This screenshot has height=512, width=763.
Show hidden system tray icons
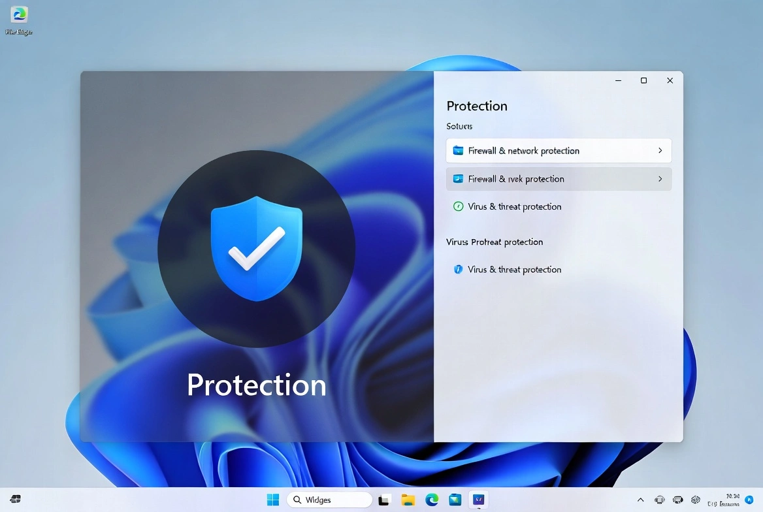coord(641,500)
